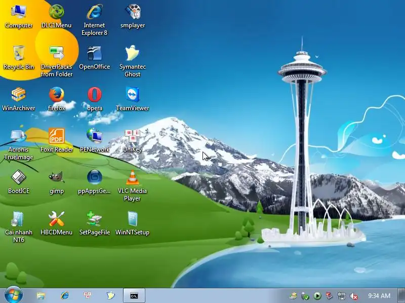This screenshot has width=405, height=303.
Task: Launch HBCDMenu desktop icon
Action: pos(56,223)
